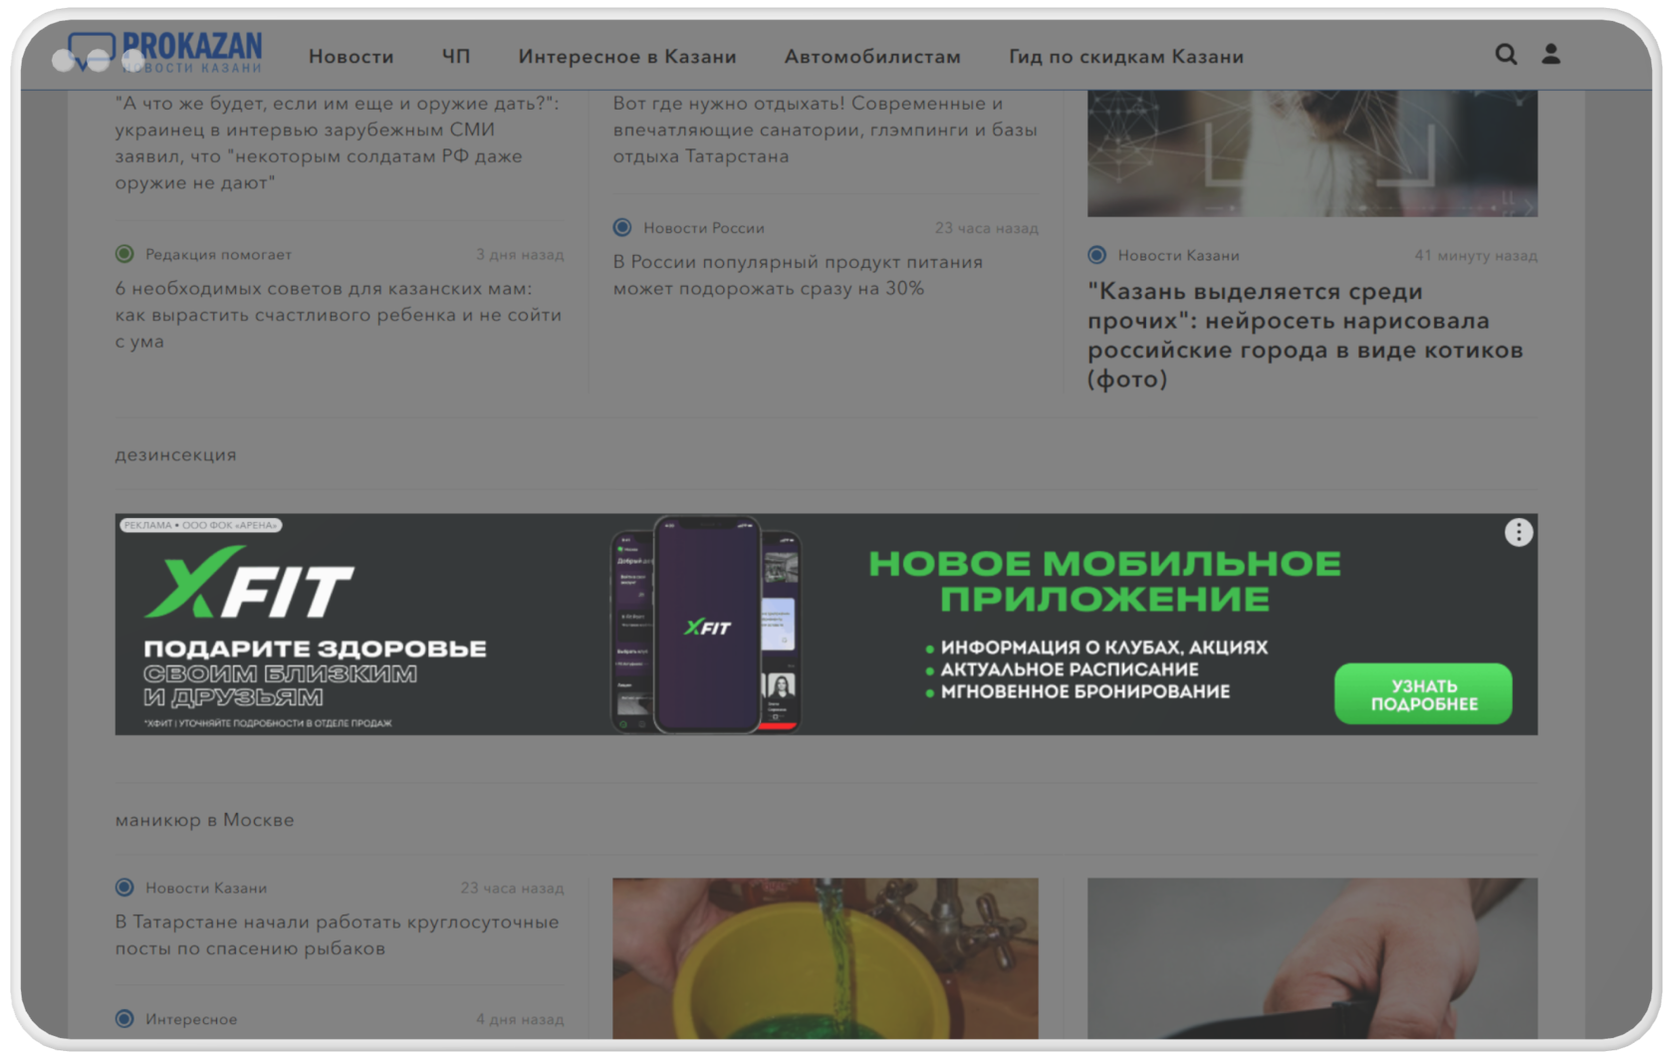The height and width of the screenshot is (1059, 1673).
Task: Select the green category dot beside Редакция помогает
Action: pos(124,254)
